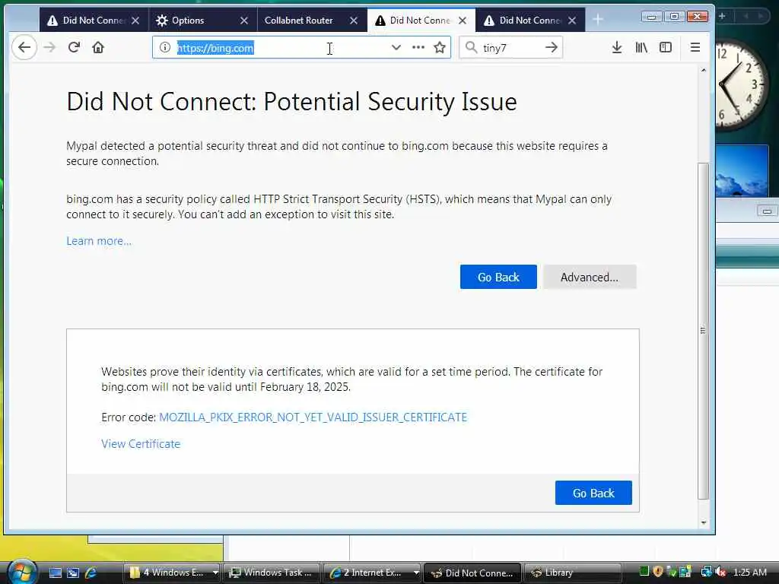
Task: Close the Options tab
Action: coord(244,21)
